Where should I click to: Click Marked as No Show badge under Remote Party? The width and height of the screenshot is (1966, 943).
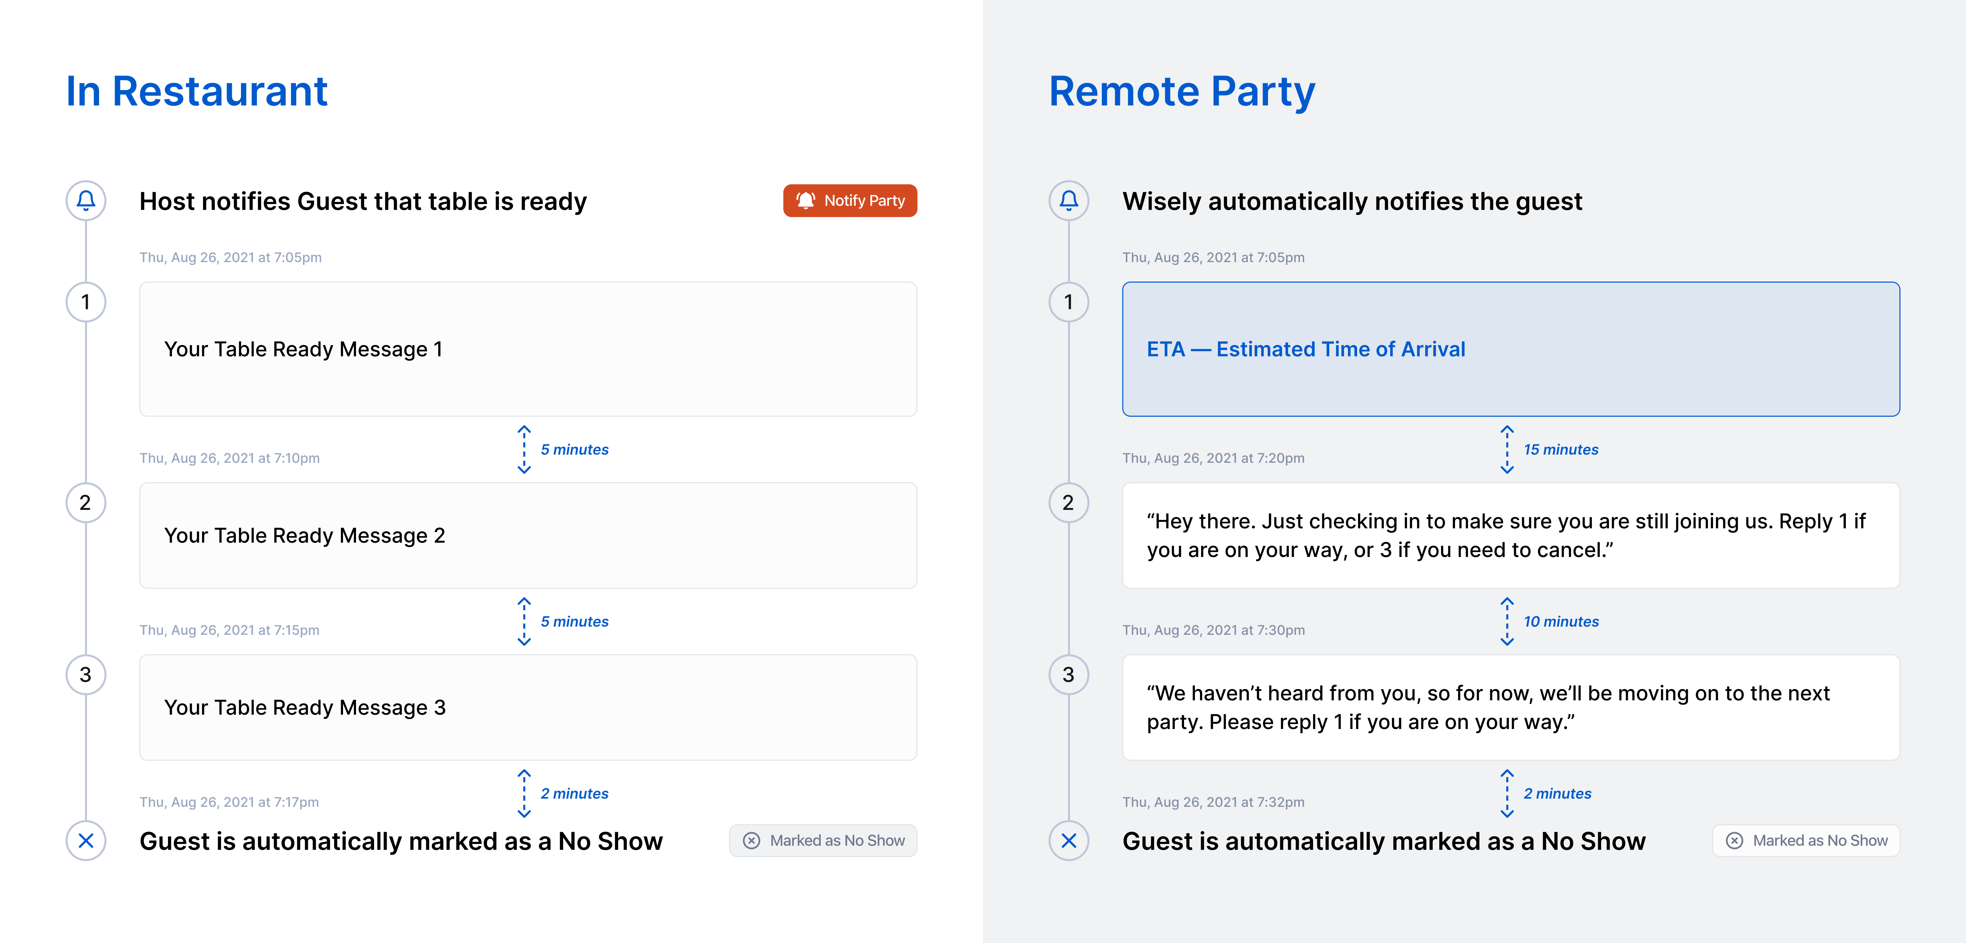pyautogui.click(x=1807, y=841)
